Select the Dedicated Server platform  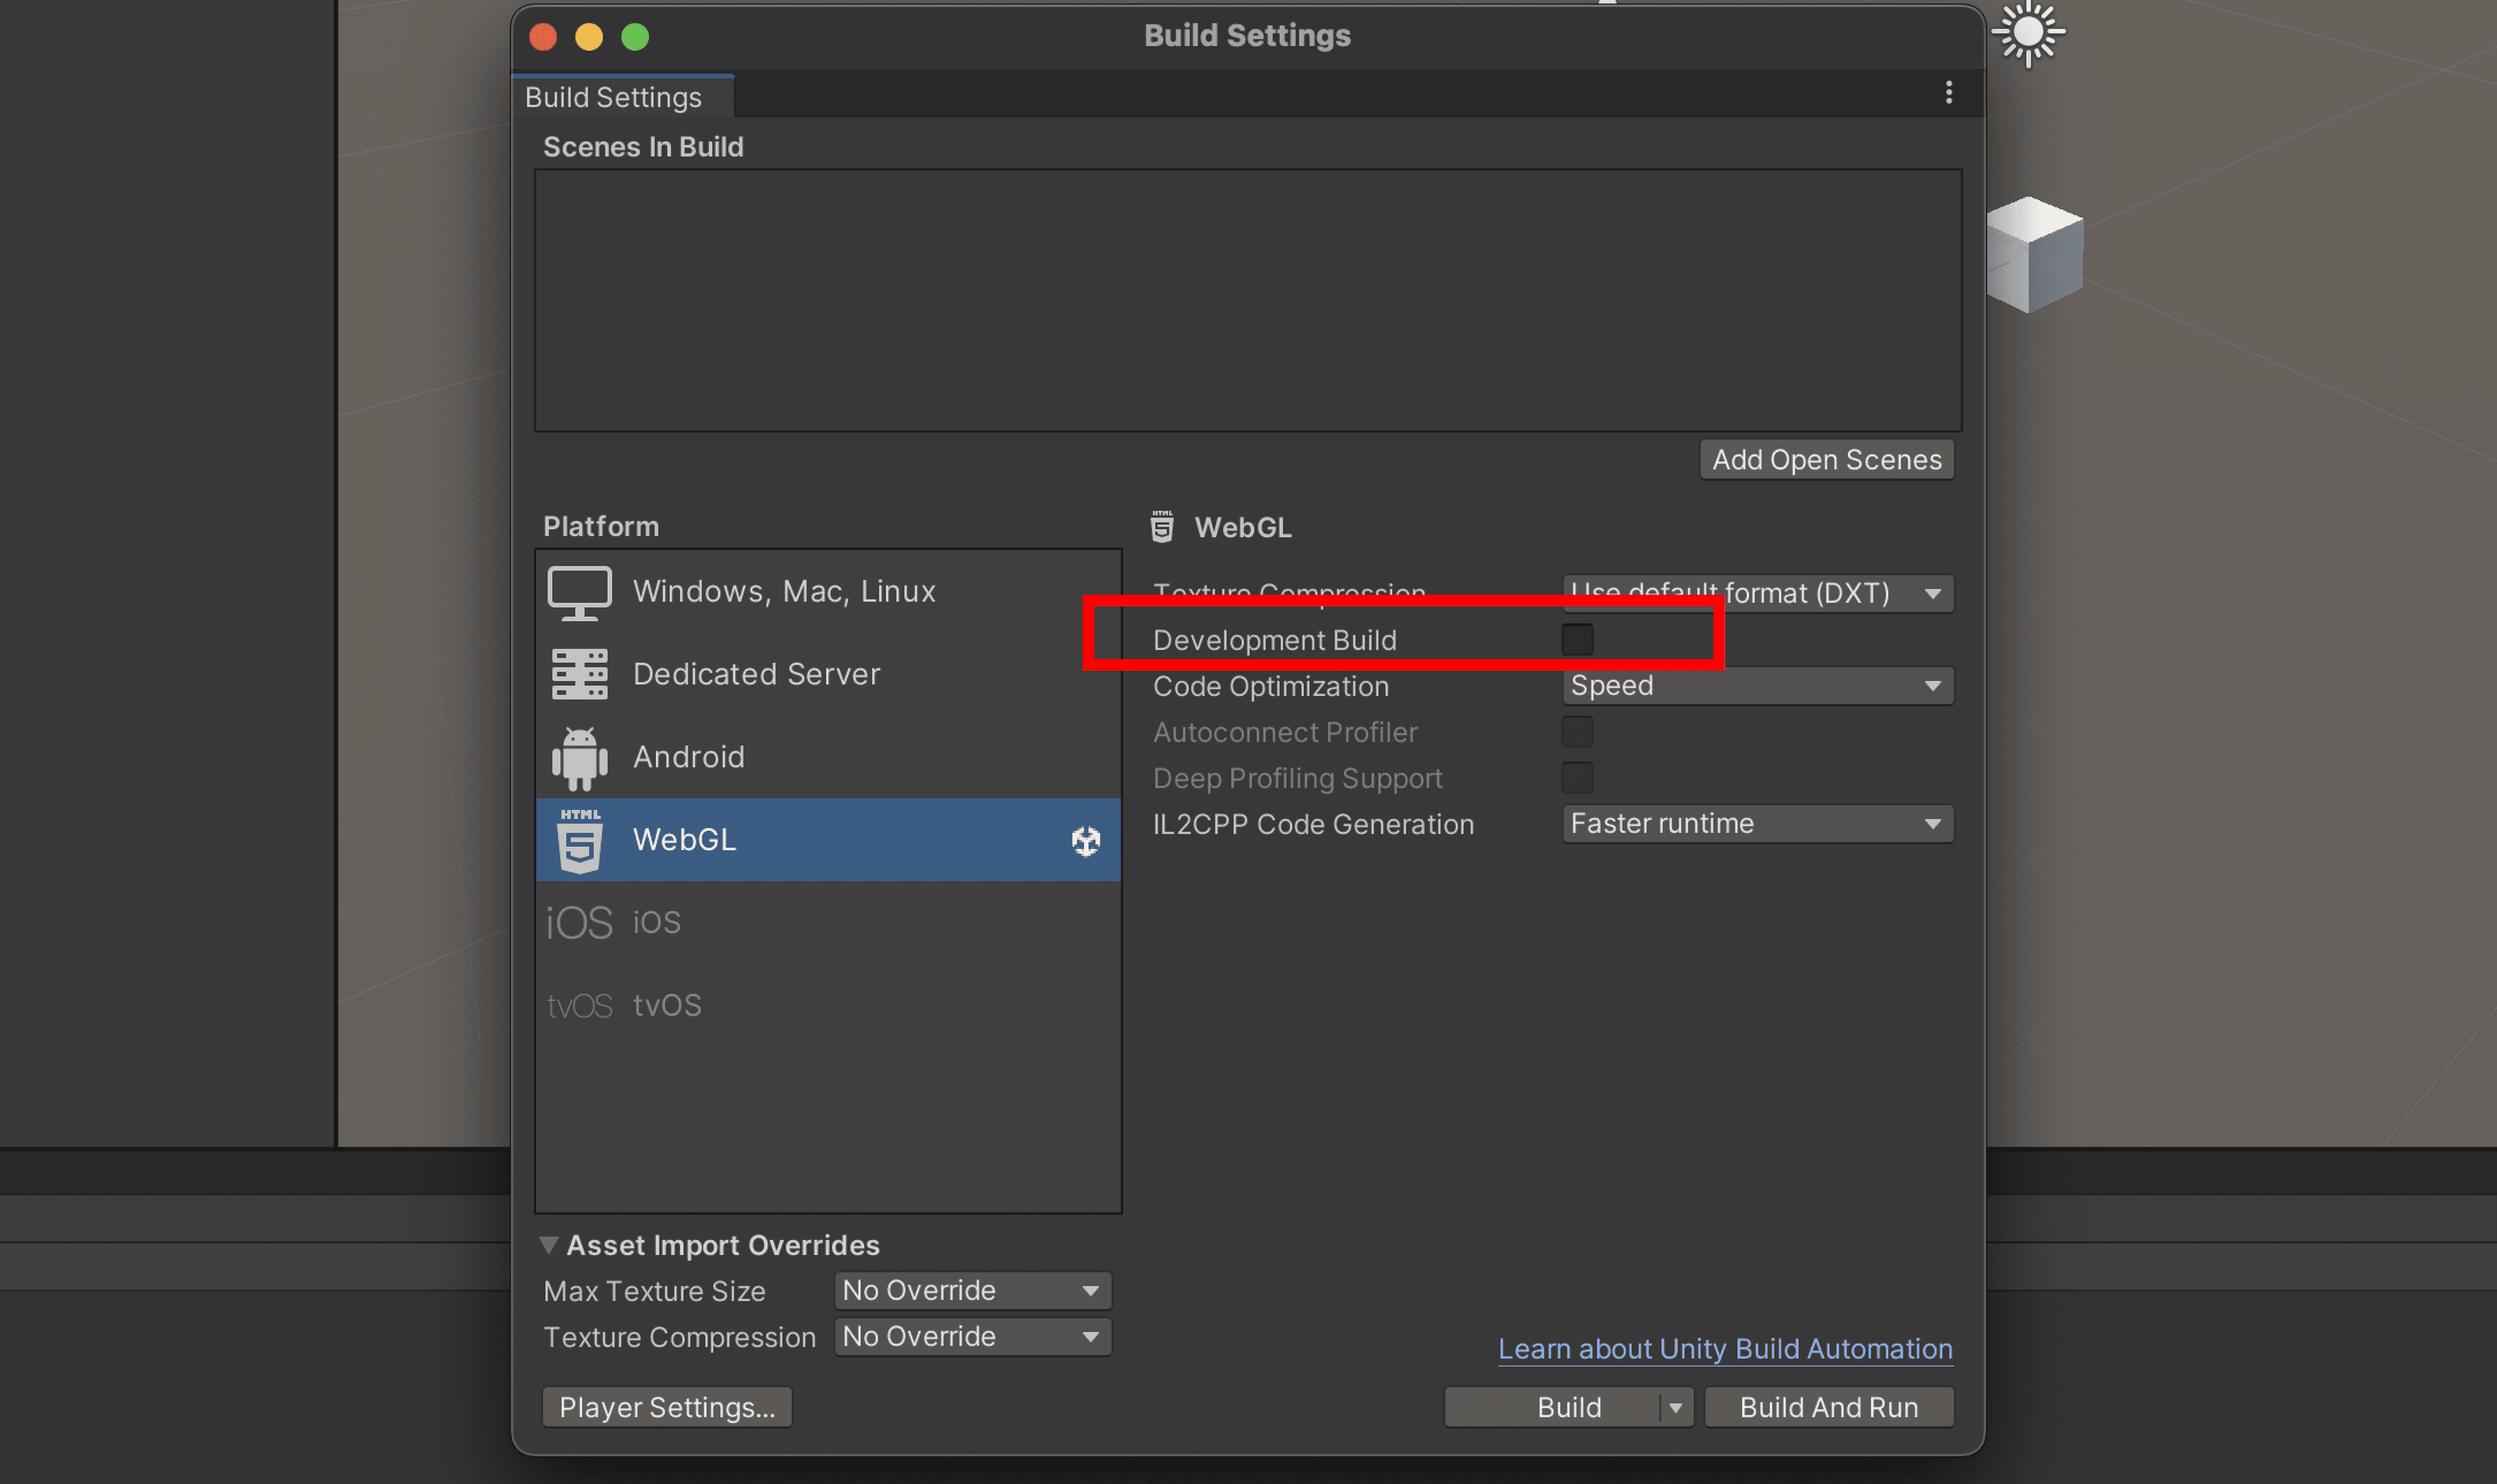(828, 674)
